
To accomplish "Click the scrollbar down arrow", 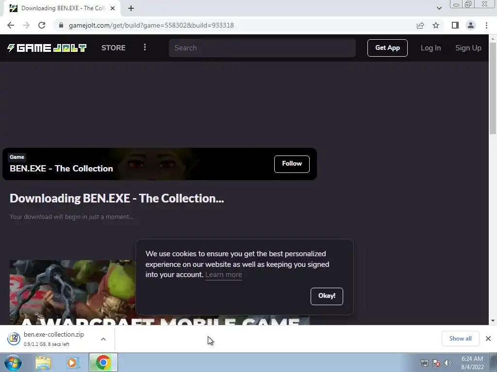I will point(493,321).
